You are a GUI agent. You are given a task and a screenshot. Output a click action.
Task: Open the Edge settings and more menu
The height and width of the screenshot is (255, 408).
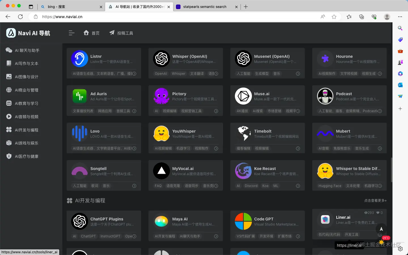pos(400,17)
